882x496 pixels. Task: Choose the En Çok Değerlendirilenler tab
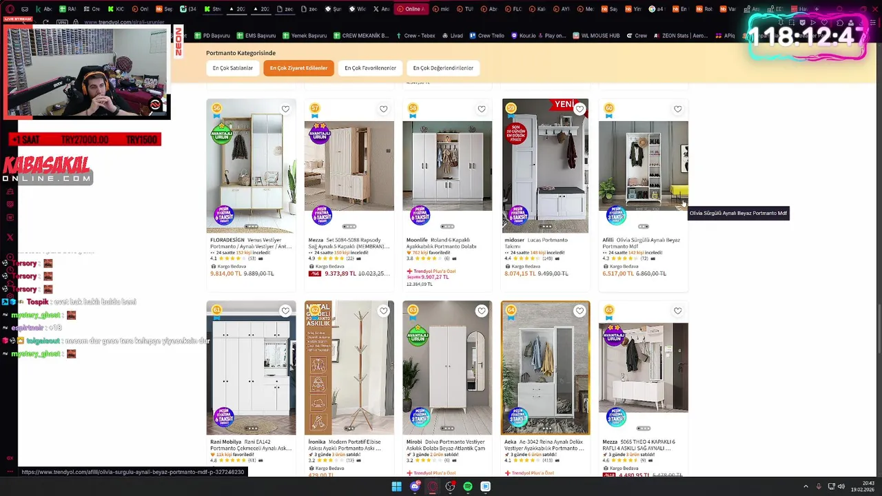(x=443, y=68)
